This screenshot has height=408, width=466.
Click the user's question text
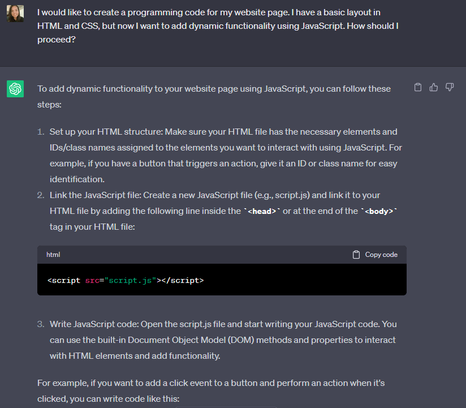coord(218,26)
